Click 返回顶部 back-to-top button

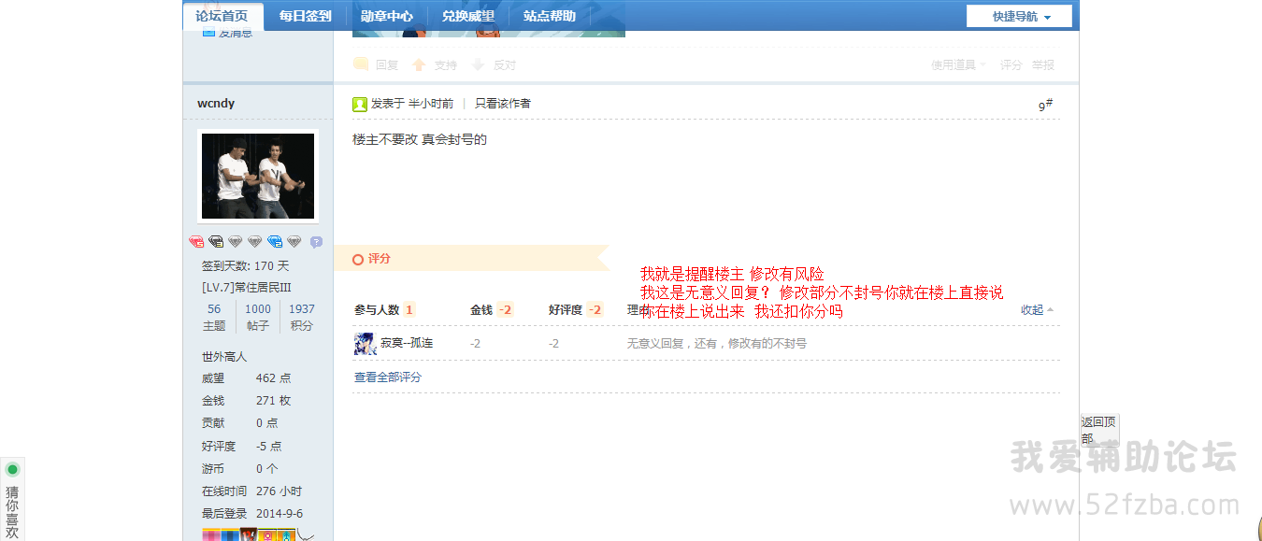[x=1099, y=430]
